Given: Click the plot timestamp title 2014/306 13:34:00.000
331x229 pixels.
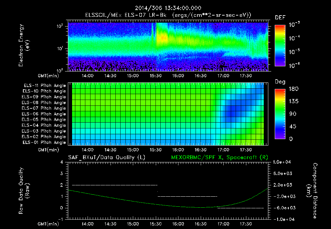Looking at the screenshot, I should point(168,8).
